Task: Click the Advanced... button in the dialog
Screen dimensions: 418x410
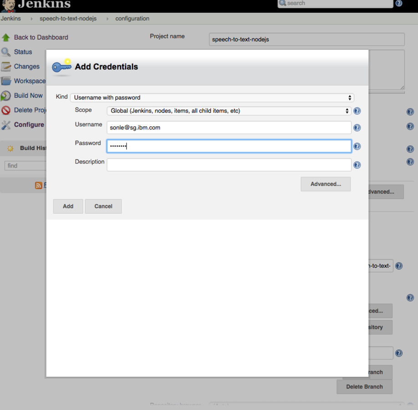Action: (x=326, y=184)
